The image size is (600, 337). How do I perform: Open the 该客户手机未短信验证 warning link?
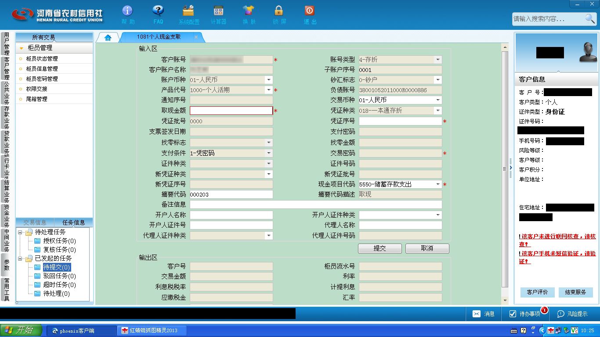(557, 257)
